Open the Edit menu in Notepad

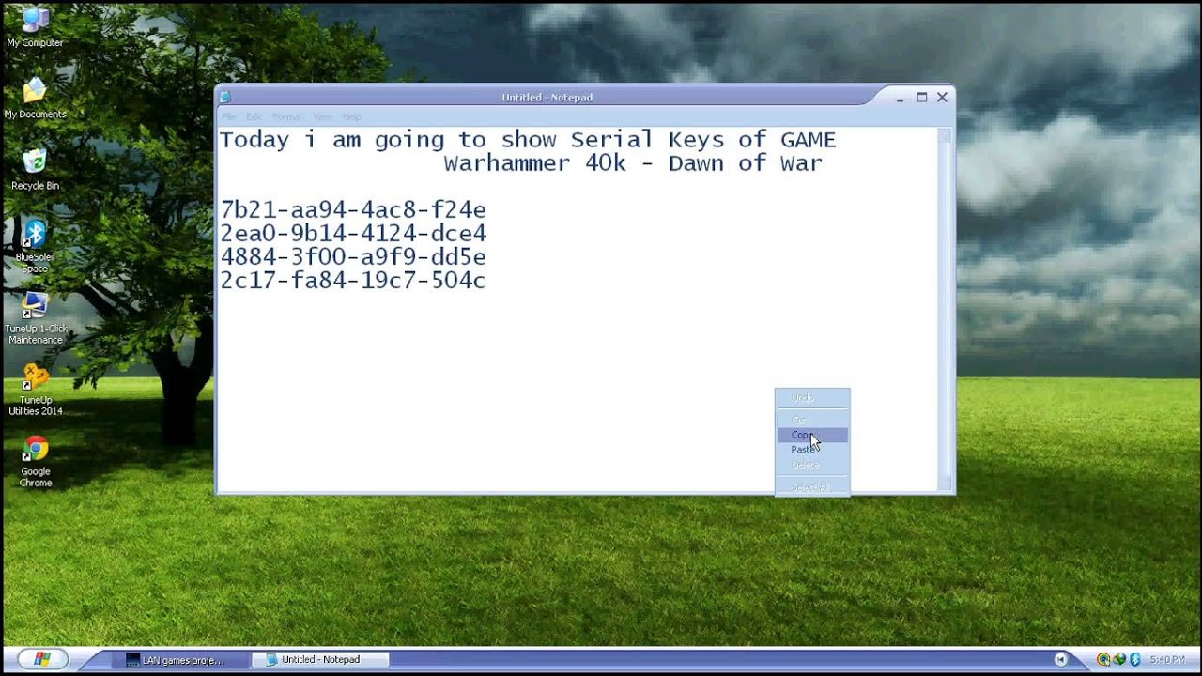click(x=254, y=116)
